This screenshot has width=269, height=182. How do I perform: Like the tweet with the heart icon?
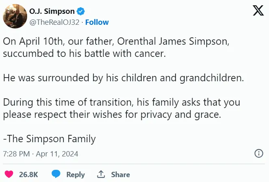coord(9,174)
